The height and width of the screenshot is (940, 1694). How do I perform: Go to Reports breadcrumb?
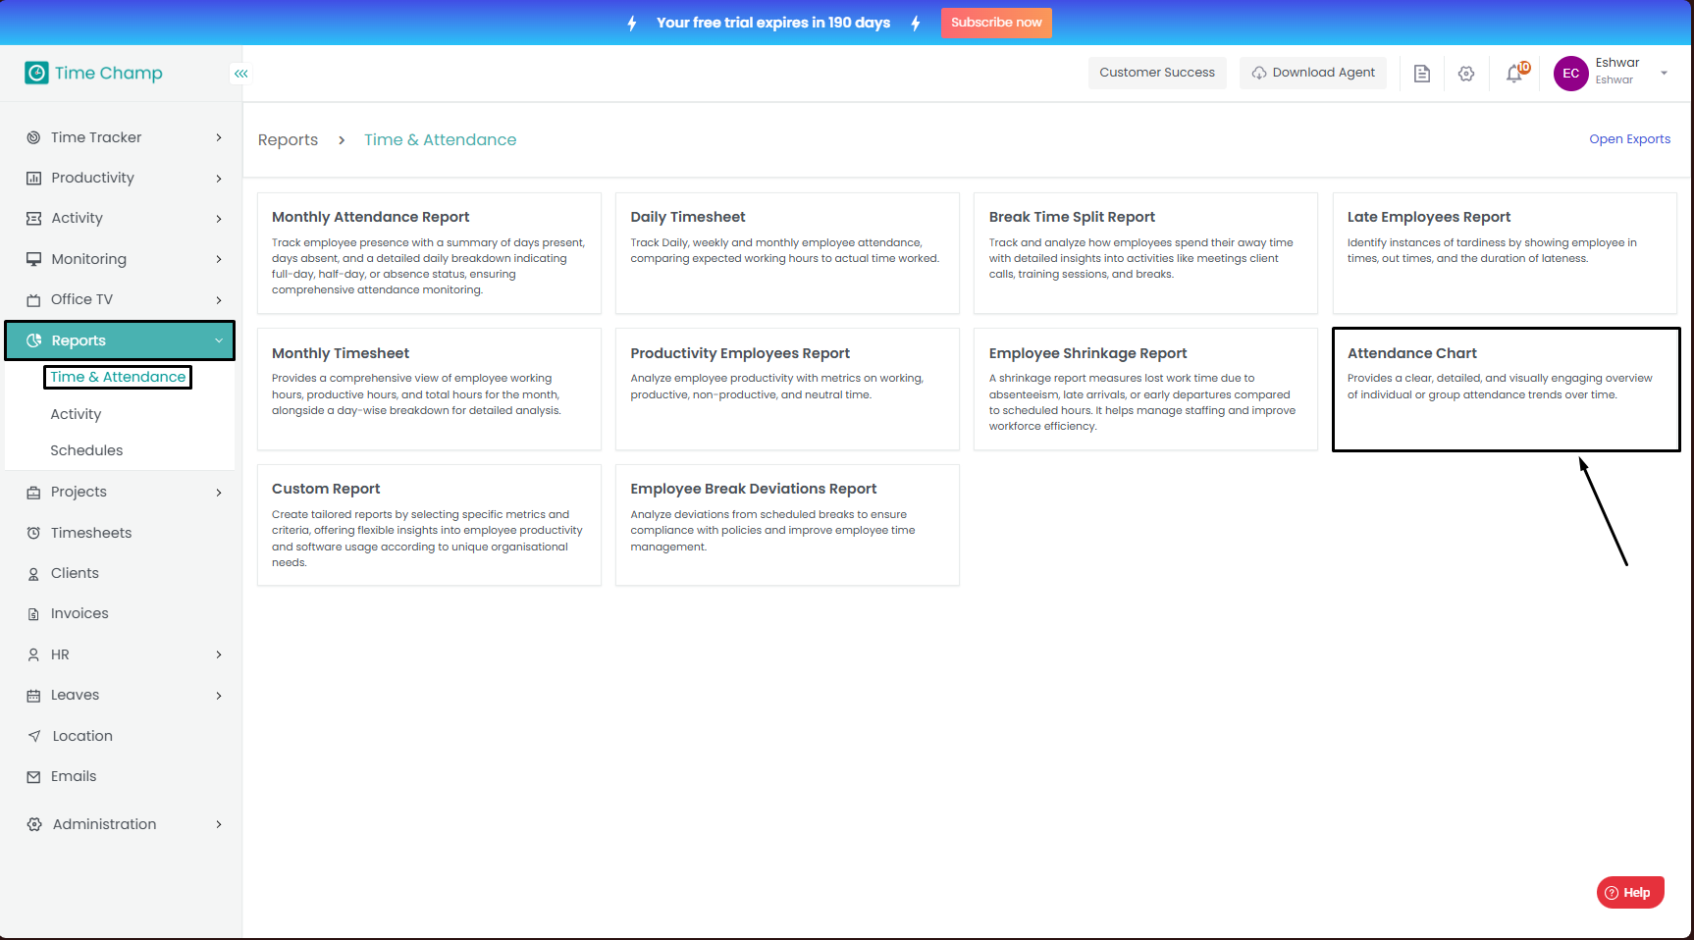288,140
